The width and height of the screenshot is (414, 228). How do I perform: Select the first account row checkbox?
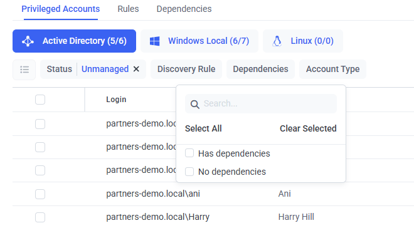click(x=40, y=123)
